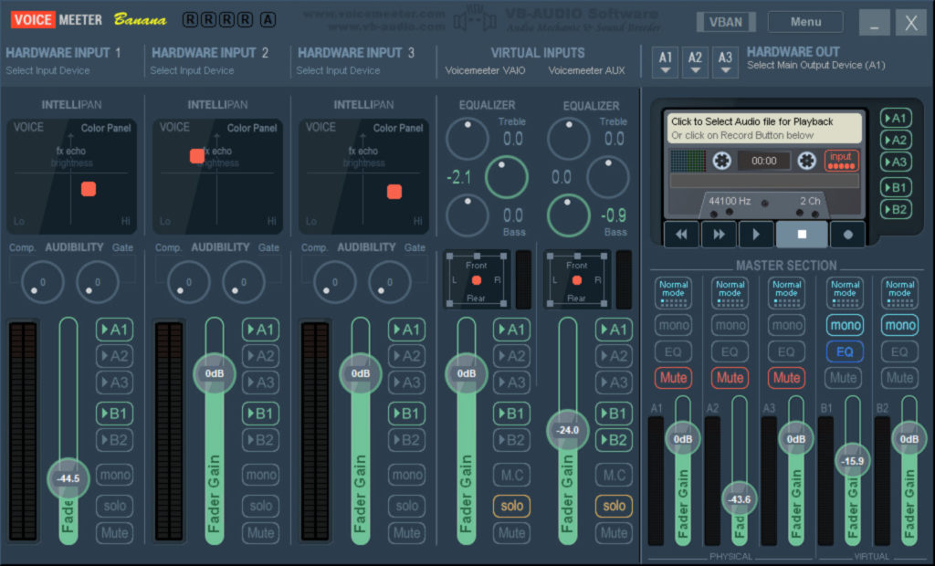The width and height of the screenshot is (935, 566).
Task: Click the red Intellipan marker on Hardware Input 2
Action: click(197, 156)
